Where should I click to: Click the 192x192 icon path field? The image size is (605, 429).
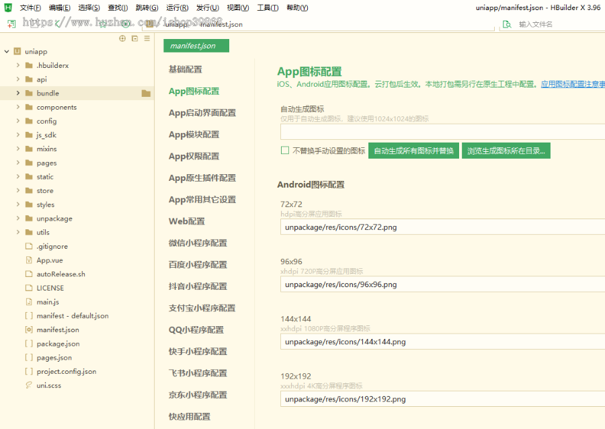click(x=442, y=399)
